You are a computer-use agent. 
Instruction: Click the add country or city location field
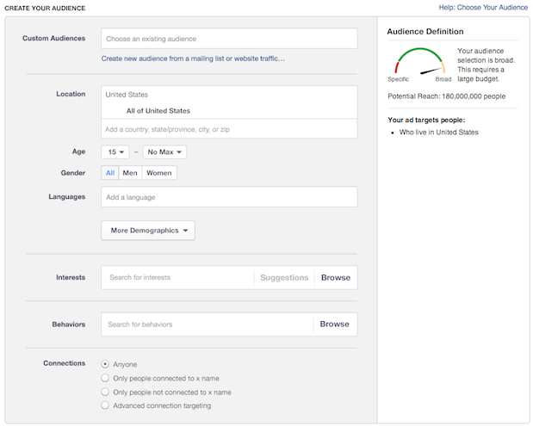click(x=228, y=129)
